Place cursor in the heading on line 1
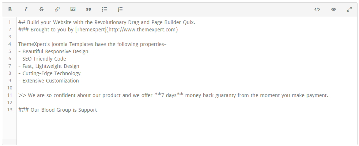The width and height of the screenshot is (359, 146). [107, 22]
